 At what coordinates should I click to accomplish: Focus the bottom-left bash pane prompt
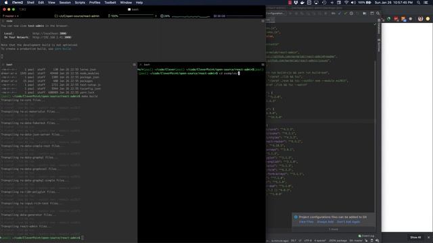(41, 238)
